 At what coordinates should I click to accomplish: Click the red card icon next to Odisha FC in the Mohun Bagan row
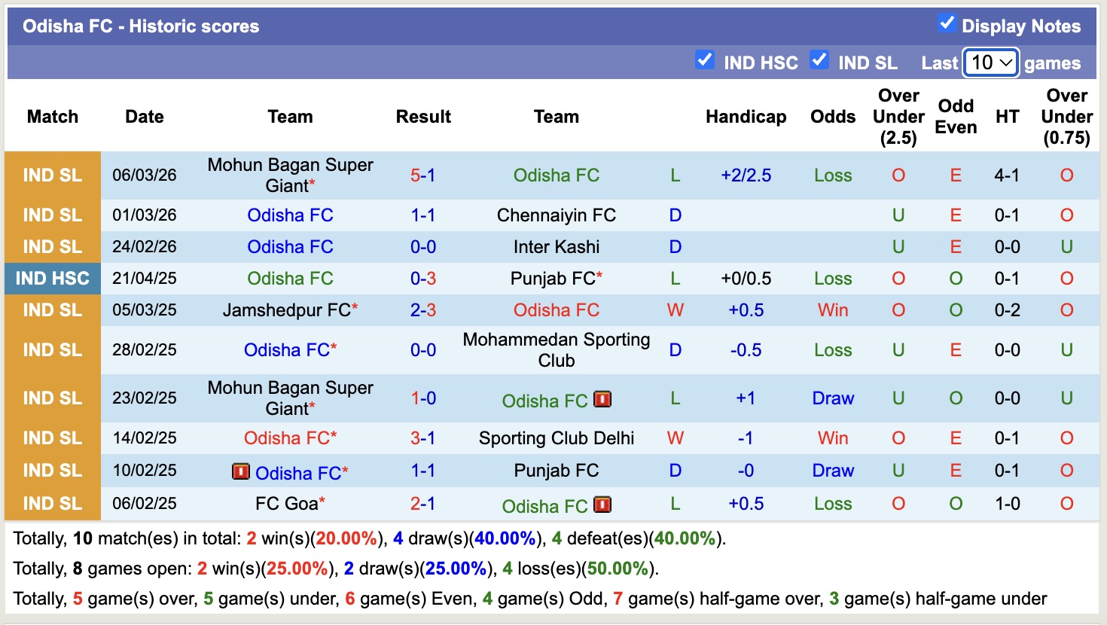602,401
